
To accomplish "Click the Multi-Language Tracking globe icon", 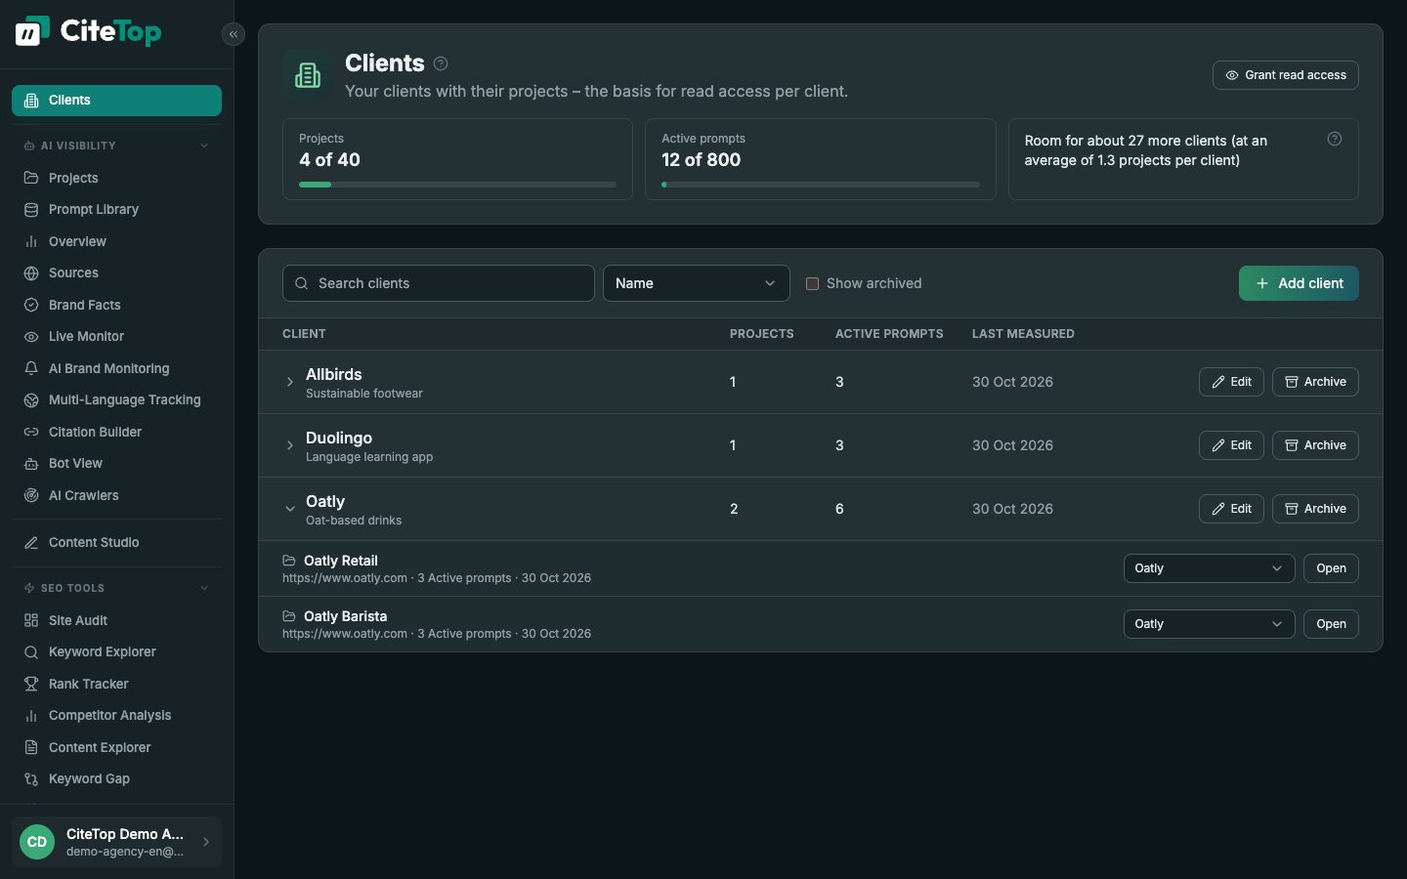I will [31, 400].
